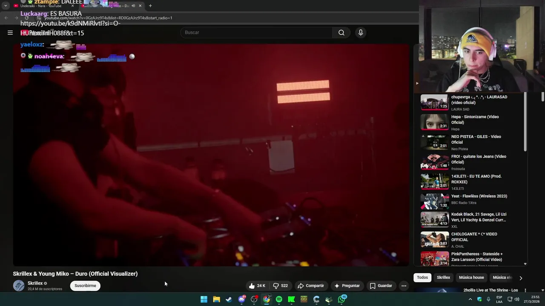The height and width of the screenshot is (306, 545).
Task: Click the Compartir share button
Action: click(x=310, y=286)
